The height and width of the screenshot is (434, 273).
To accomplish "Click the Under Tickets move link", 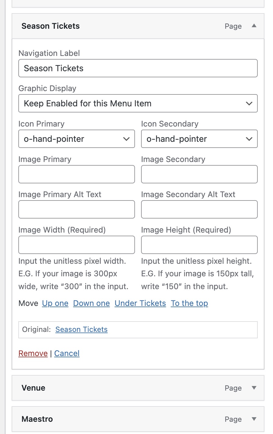I will pos(140,303).
